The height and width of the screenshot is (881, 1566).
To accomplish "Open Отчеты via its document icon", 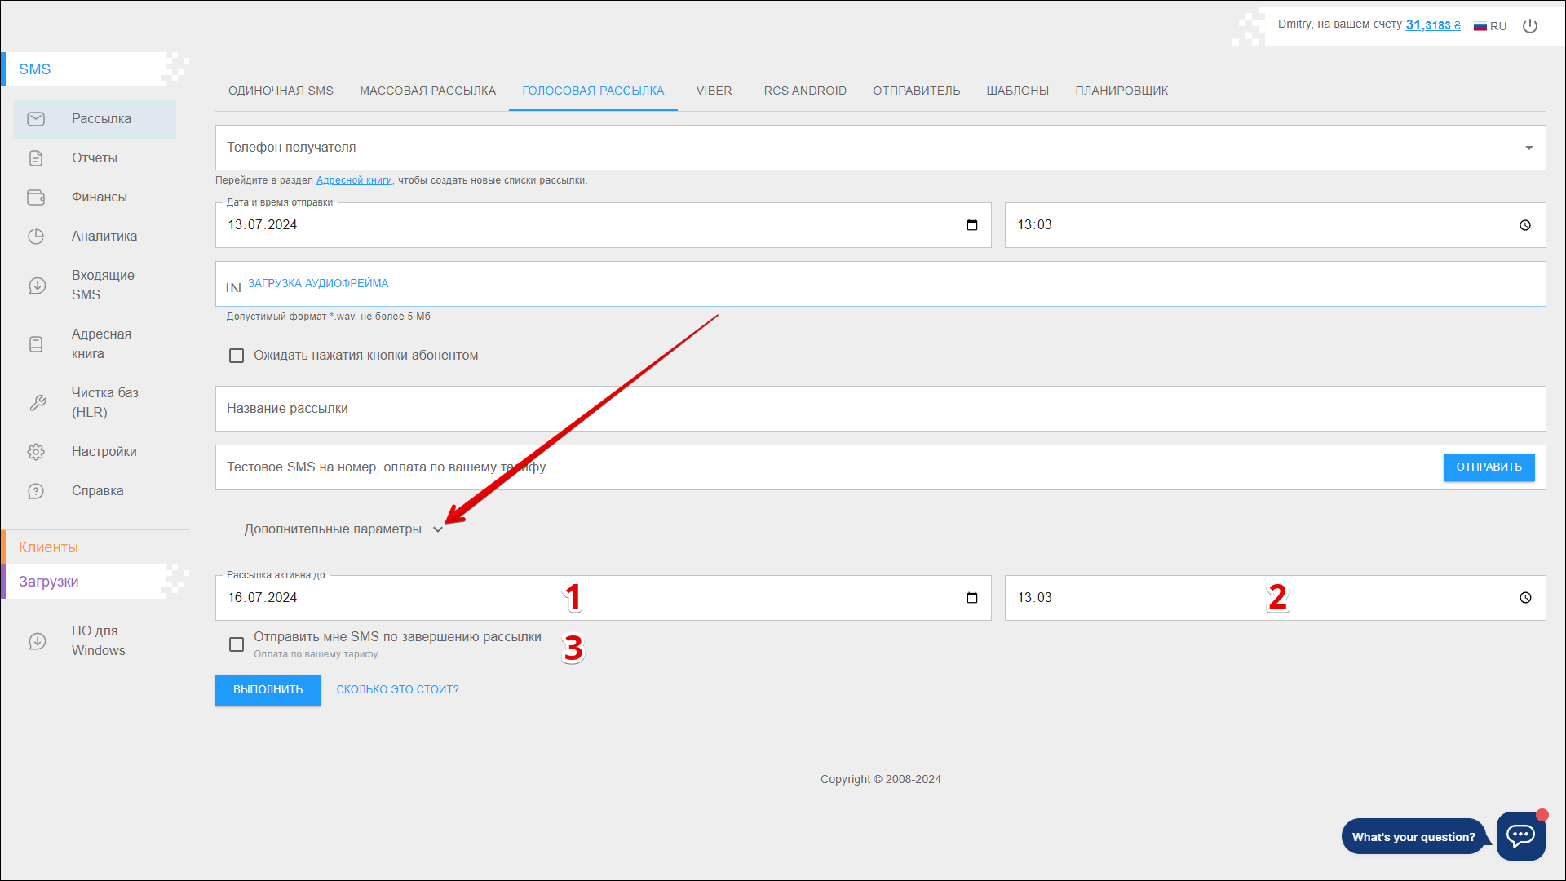I will click(36, 158).
